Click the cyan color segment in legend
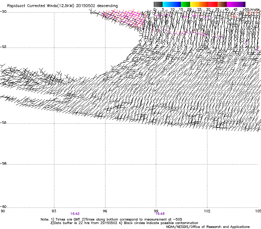This screenshot has width=261, height=229. (167, 4)
